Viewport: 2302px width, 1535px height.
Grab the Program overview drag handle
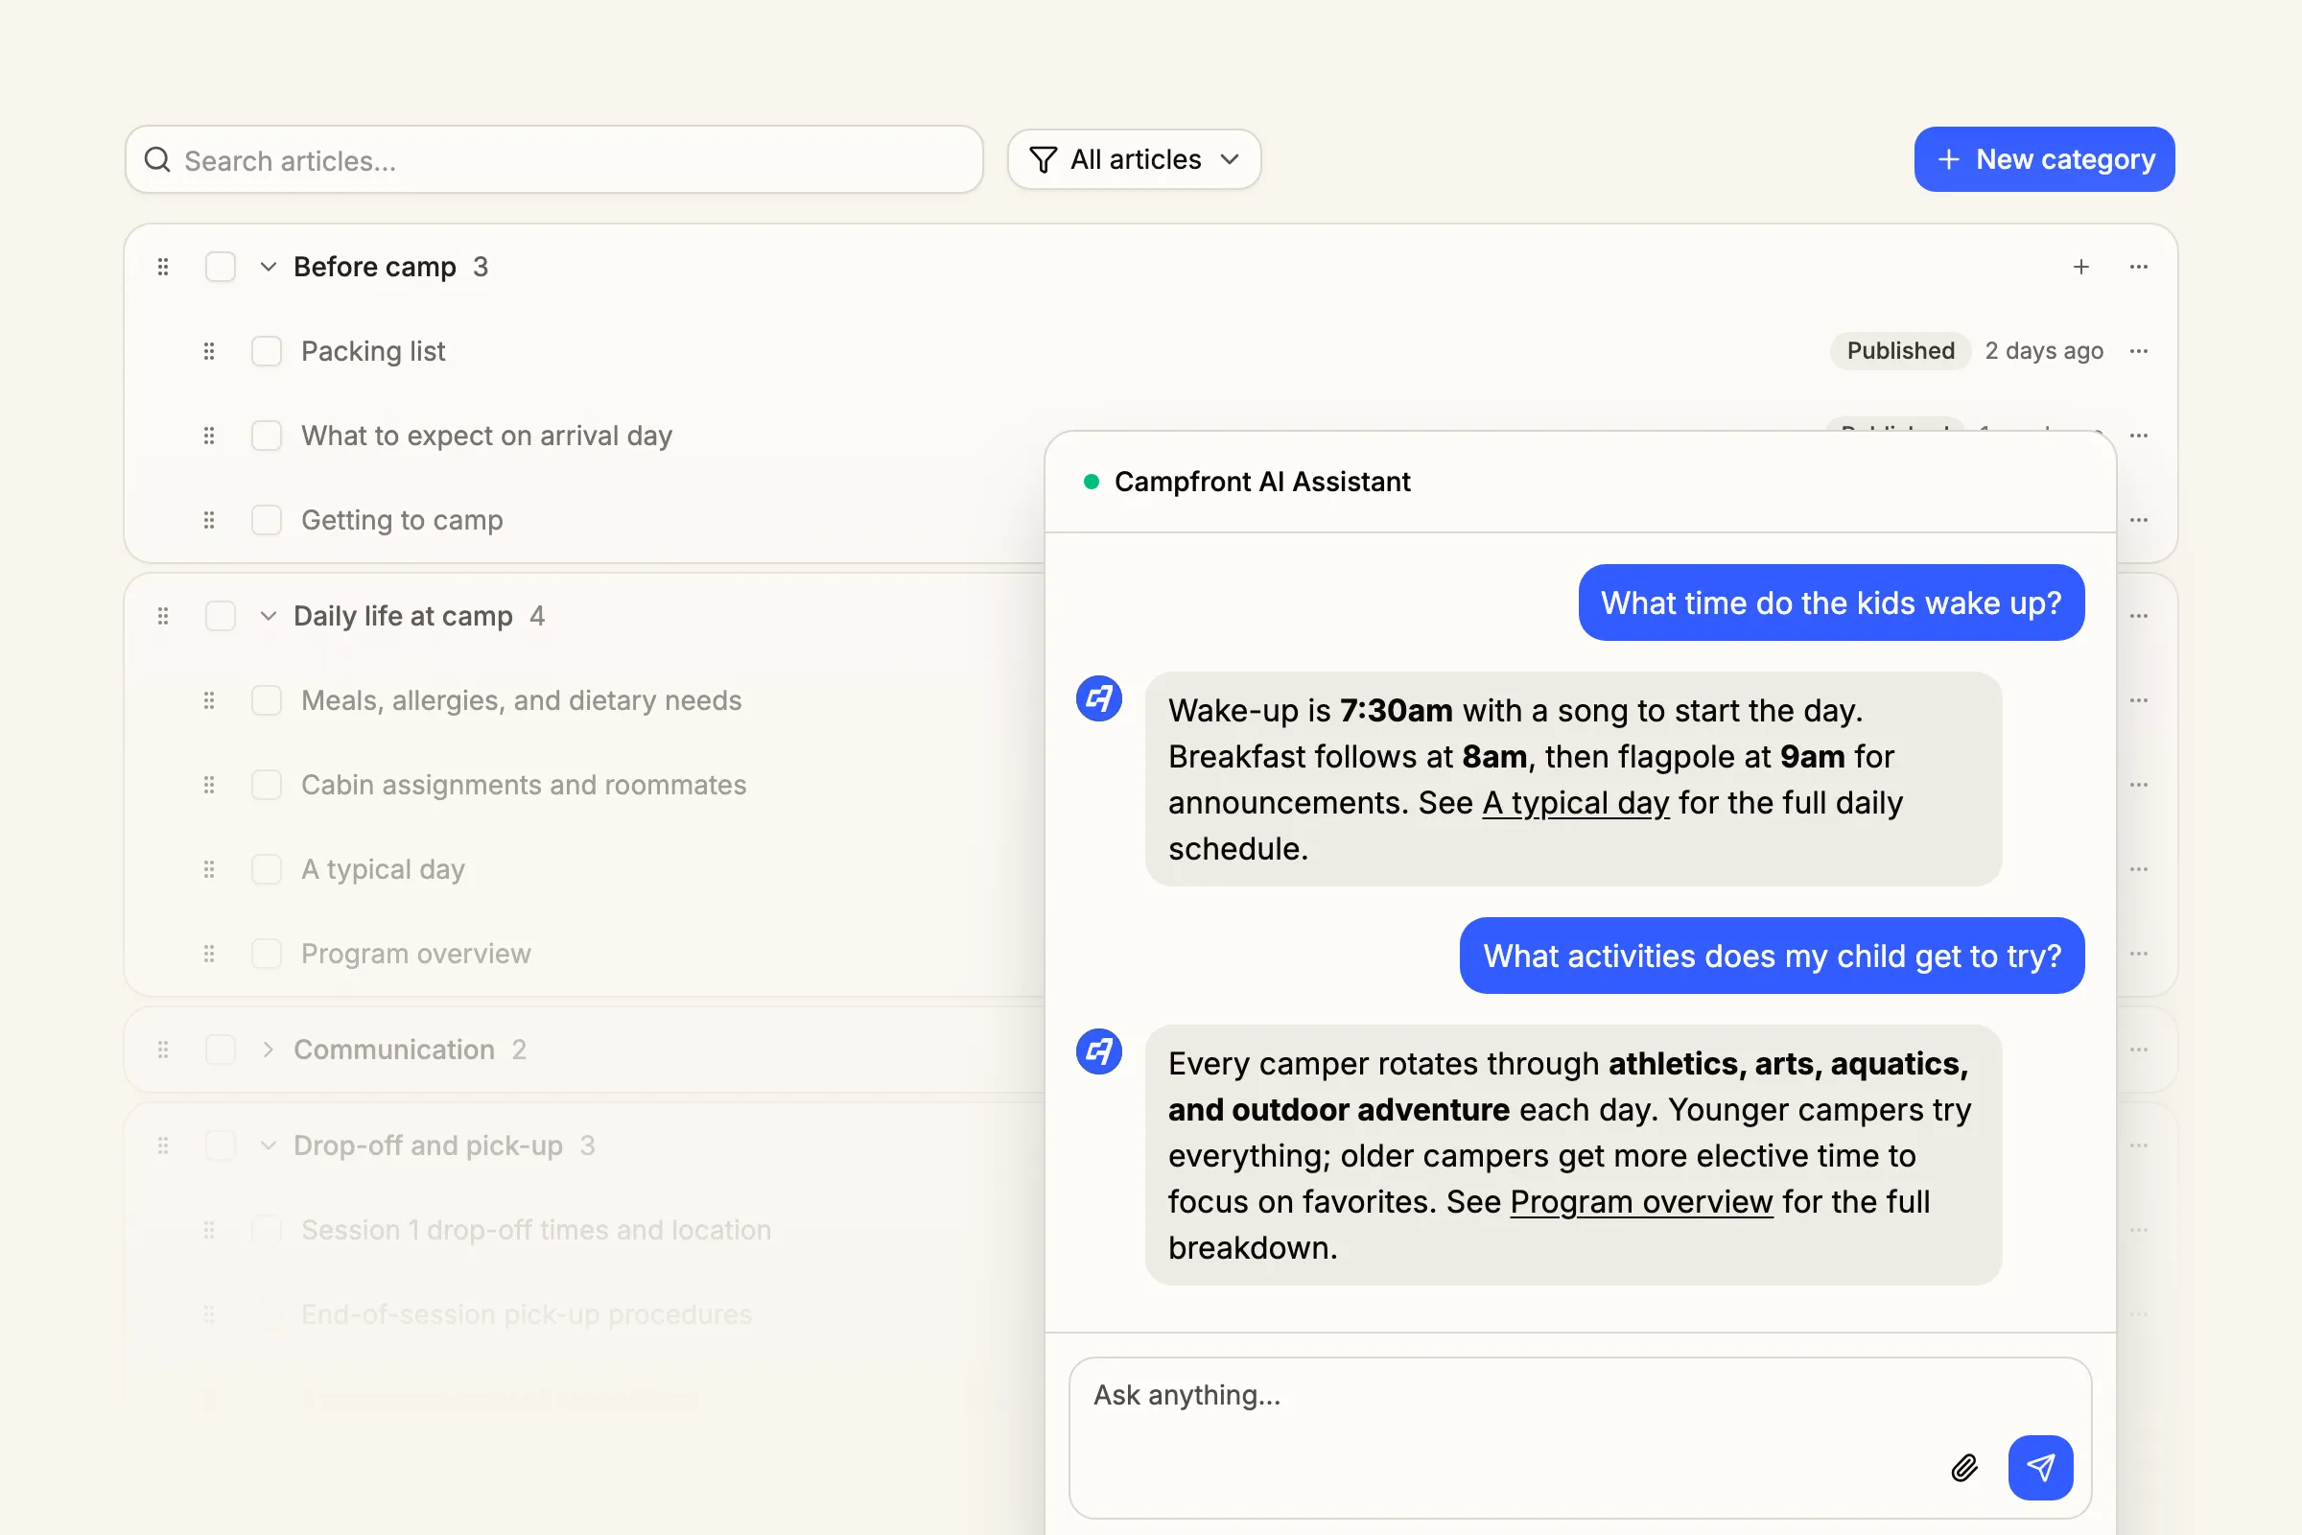(208, 954)
